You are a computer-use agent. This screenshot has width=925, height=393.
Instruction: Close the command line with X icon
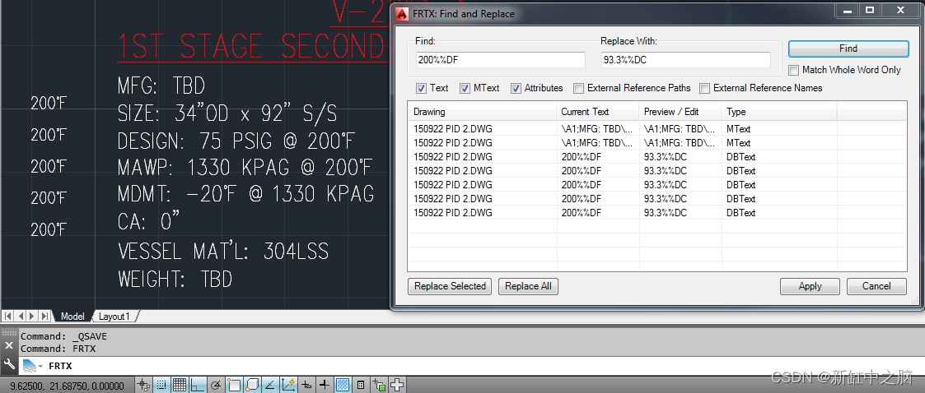[x=9, y=346]
